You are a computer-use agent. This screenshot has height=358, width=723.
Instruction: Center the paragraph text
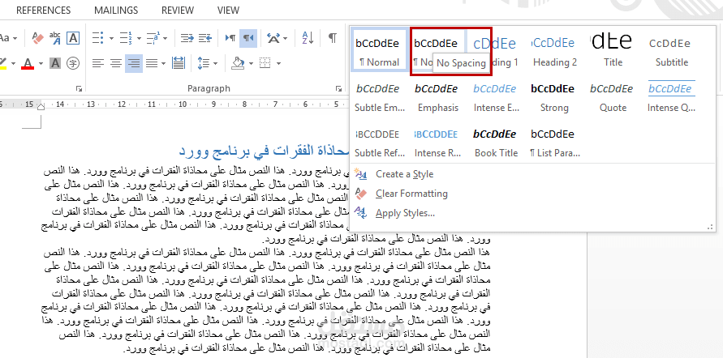point(116,63)
